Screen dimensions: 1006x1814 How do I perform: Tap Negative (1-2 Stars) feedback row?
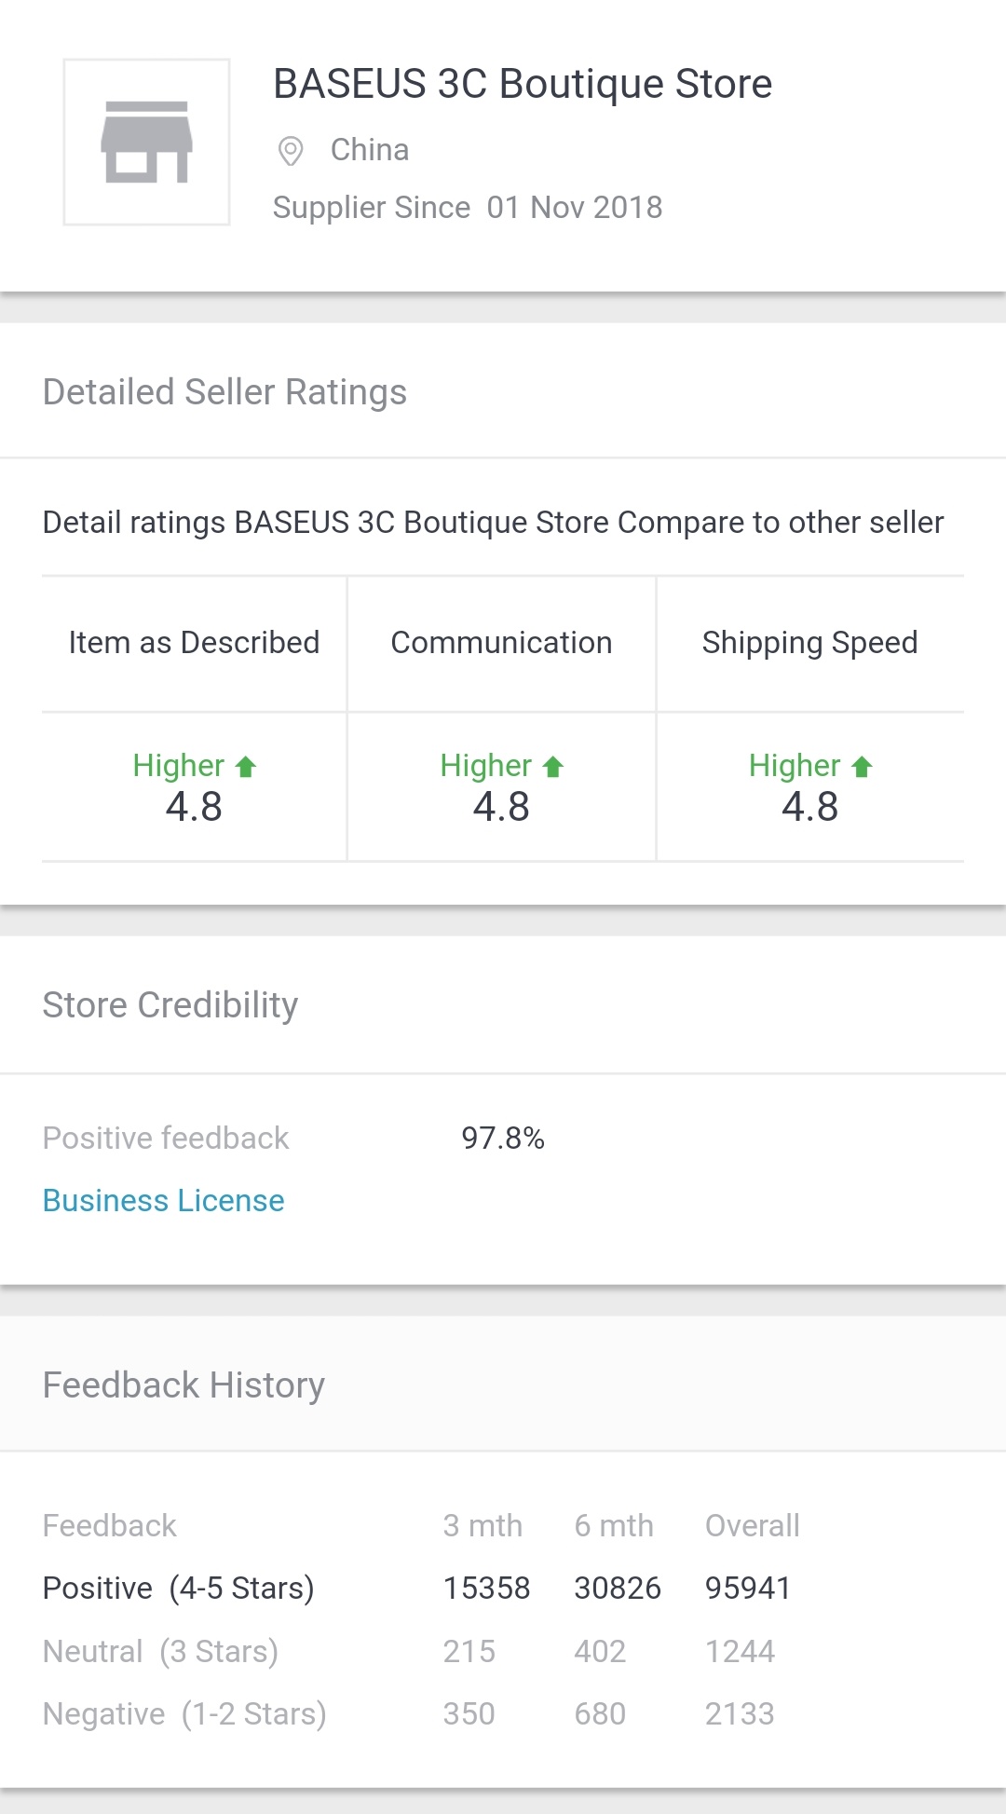(184, 1713)
